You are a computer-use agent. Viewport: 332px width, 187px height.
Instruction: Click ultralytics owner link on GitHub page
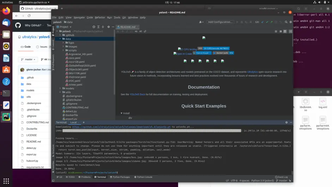point(29,37)
